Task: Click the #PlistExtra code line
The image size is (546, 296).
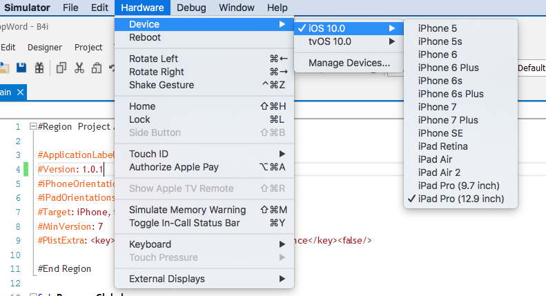Action: tap(76, 241)
